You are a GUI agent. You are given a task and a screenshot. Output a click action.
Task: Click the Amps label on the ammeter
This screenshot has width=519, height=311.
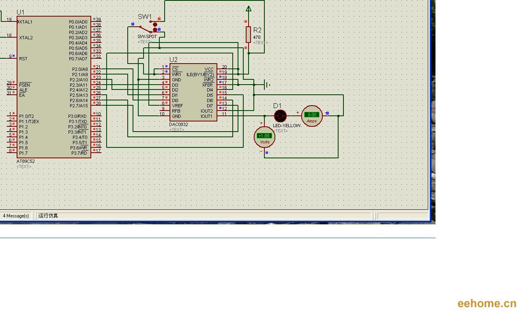312,121
